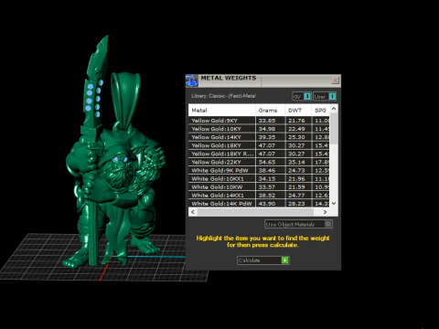
Task: Click the 21.59 DWT cell
Action: coord(298,187)
